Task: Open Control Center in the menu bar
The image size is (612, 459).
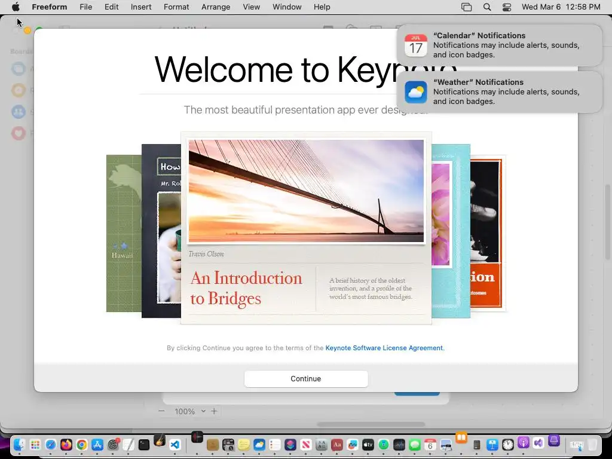Action: (507, 7)
